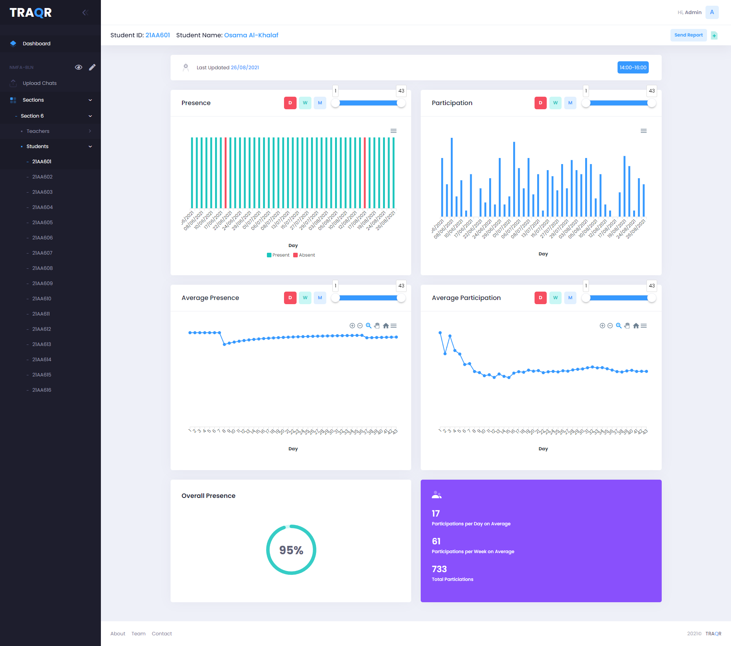The image size is (731, 646).
Task: Select student 21AA610 in sidebar
Action: coord(50,299)
